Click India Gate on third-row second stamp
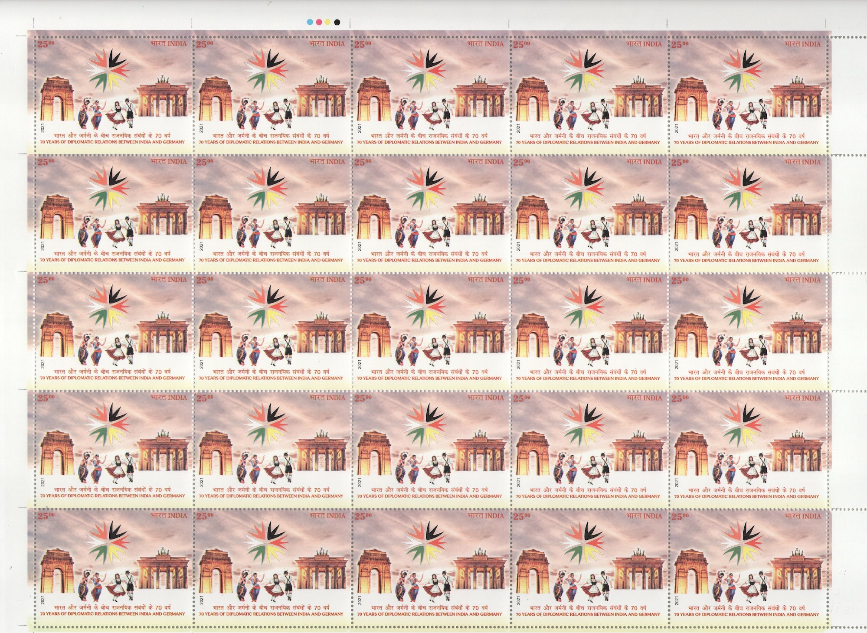The width and height of the screenshot is (867, 633). pyautogui.click(x=216, y=335)
